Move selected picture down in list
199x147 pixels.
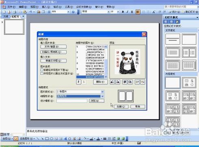point(84,82)
